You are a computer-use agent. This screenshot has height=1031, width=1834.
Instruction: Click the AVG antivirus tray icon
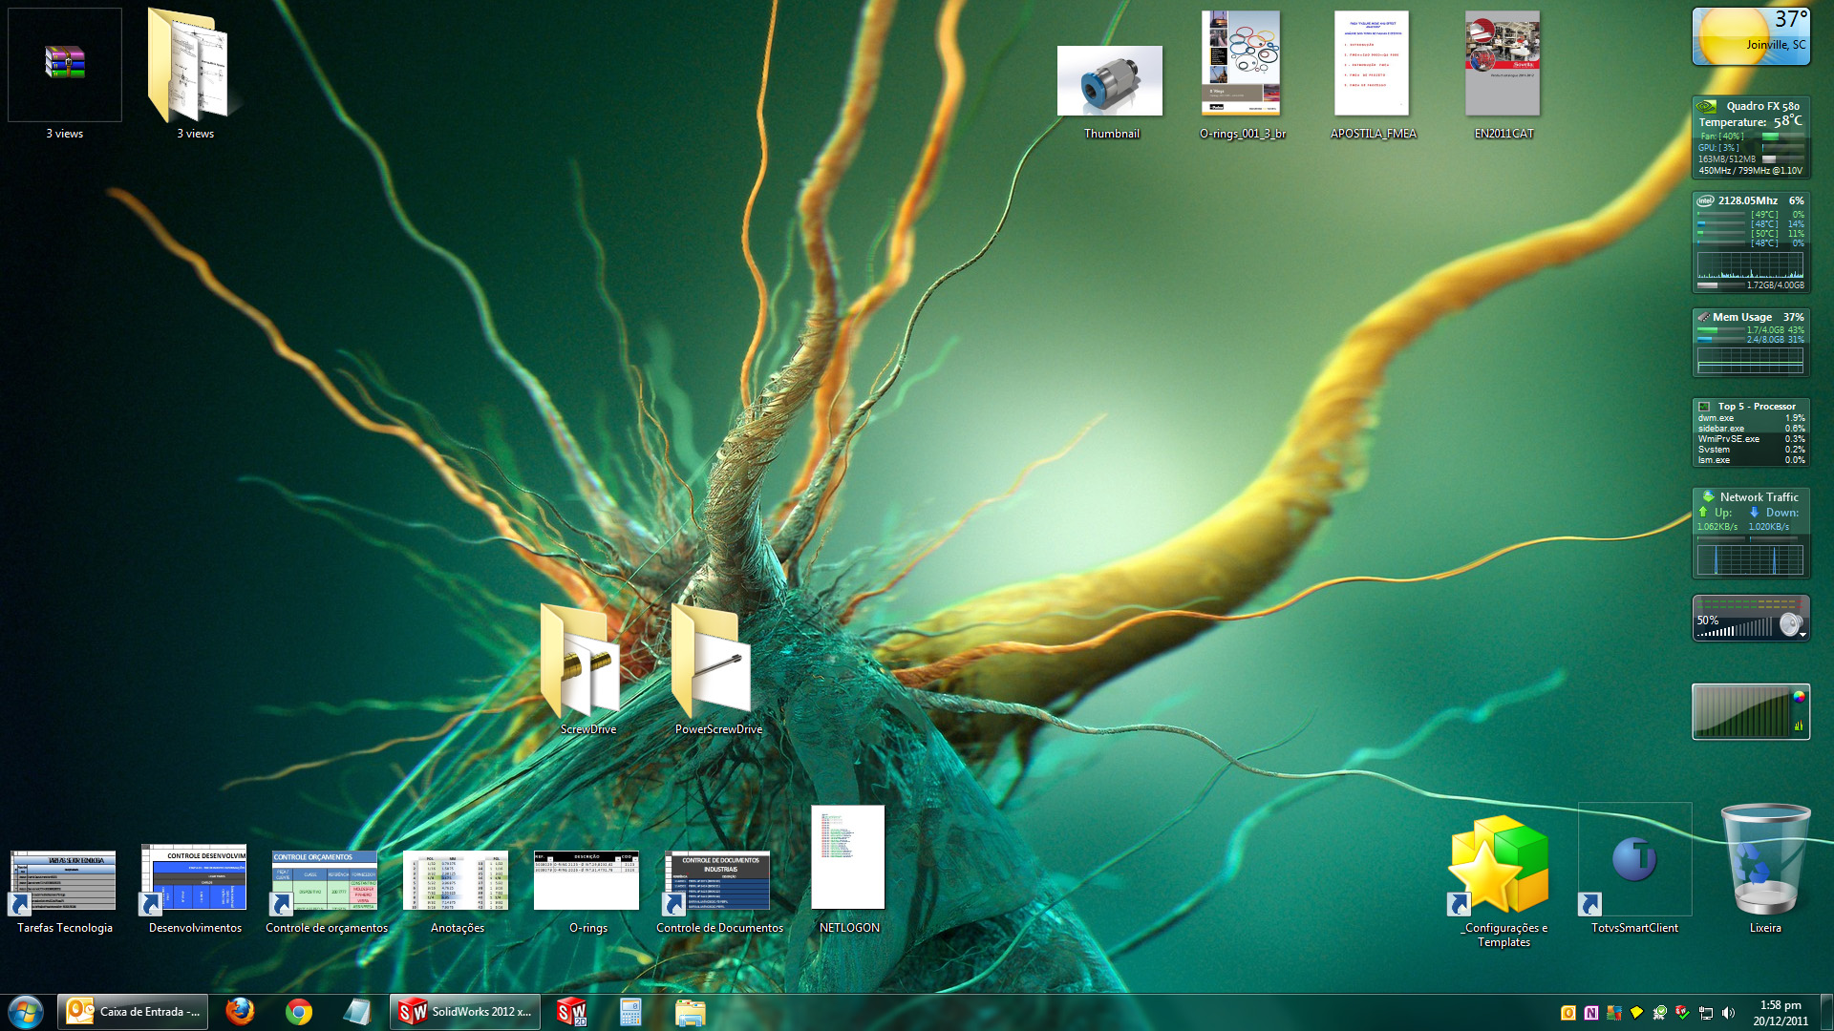pos(1613,1013)
